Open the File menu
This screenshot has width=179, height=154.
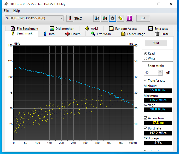pyautogui.click(x=6, y=11)
